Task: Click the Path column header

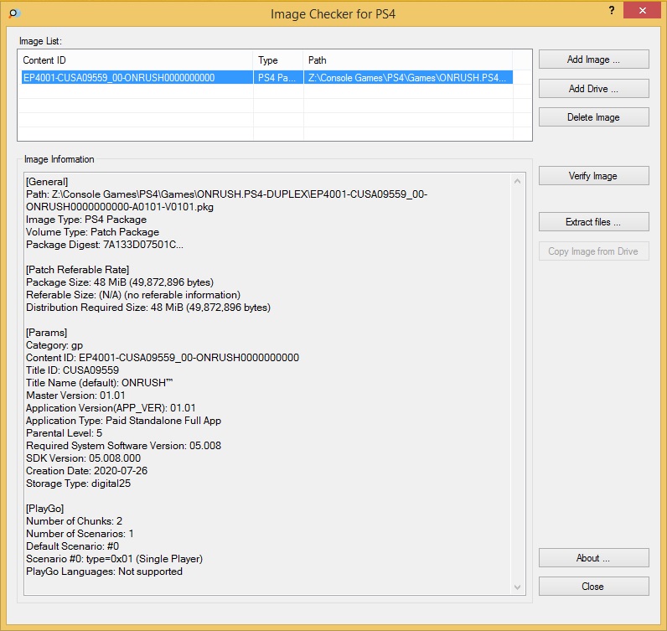Action: [408, 60]
